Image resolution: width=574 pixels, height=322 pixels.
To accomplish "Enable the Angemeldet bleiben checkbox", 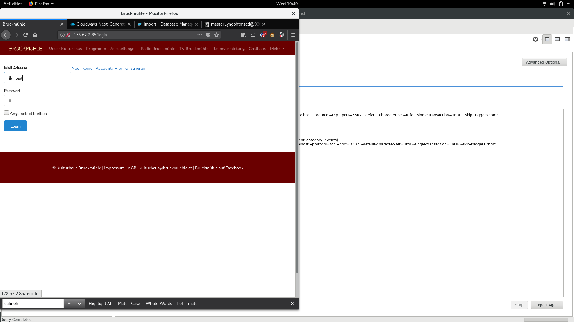I will pyautogui.click(x=7, y=113).
